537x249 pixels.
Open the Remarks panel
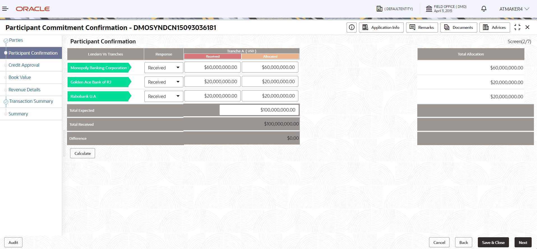tap(422, 27)
